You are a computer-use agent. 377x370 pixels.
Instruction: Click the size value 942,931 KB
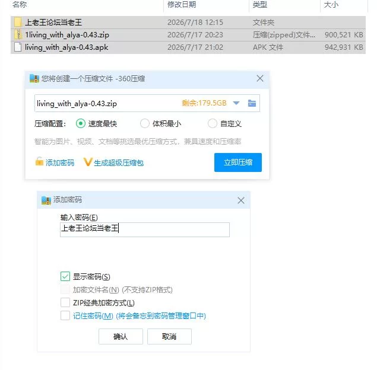tap(344, 47)
